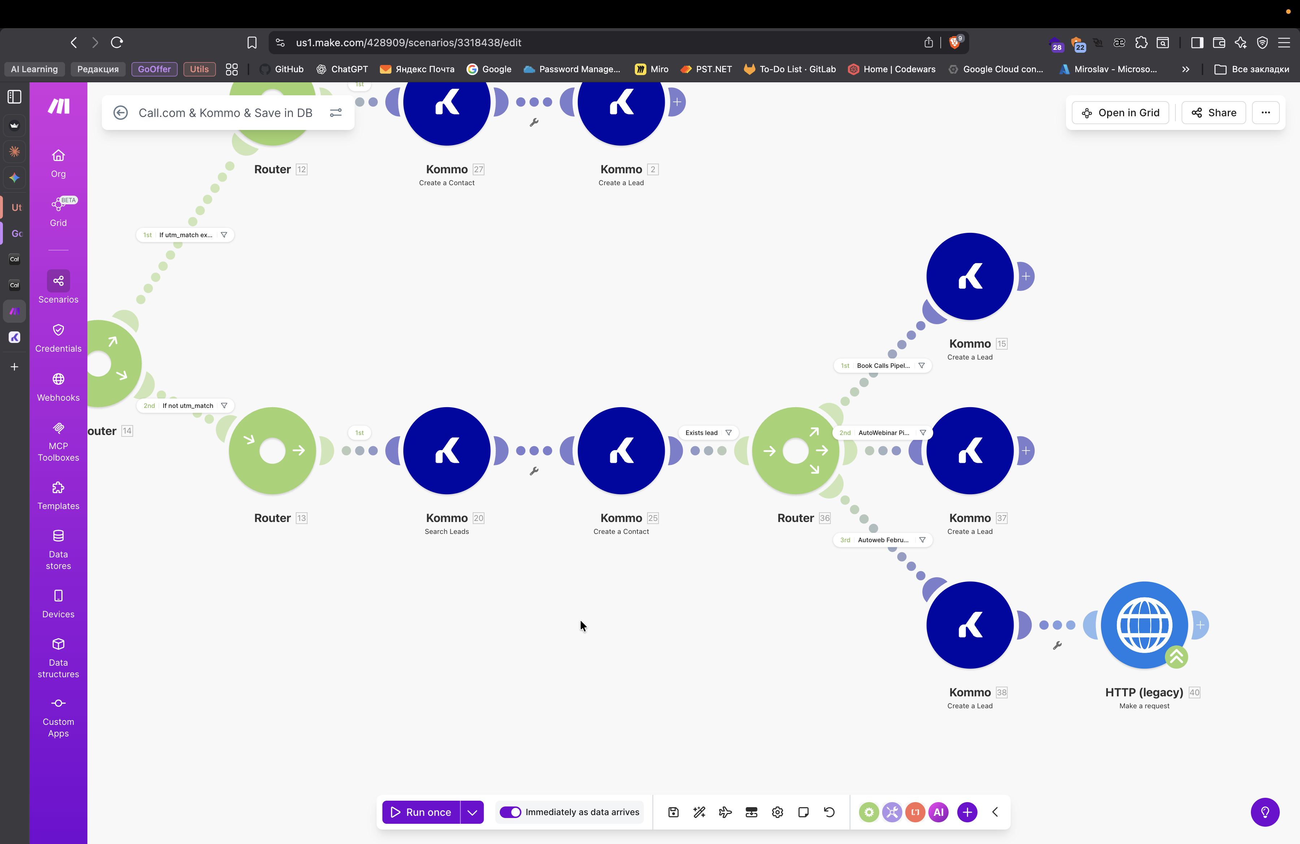1300x844 pixels.
Task: Toggle the 'Immediately as data arrives' scheduling switch
Action: [510, 812]
